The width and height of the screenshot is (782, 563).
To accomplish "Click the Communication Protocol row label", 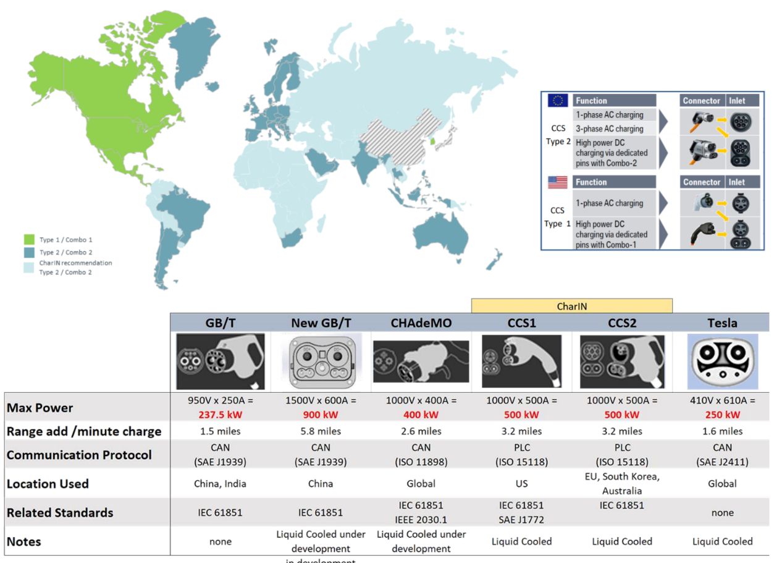I will pyautogui.click(x=79, y=455).
